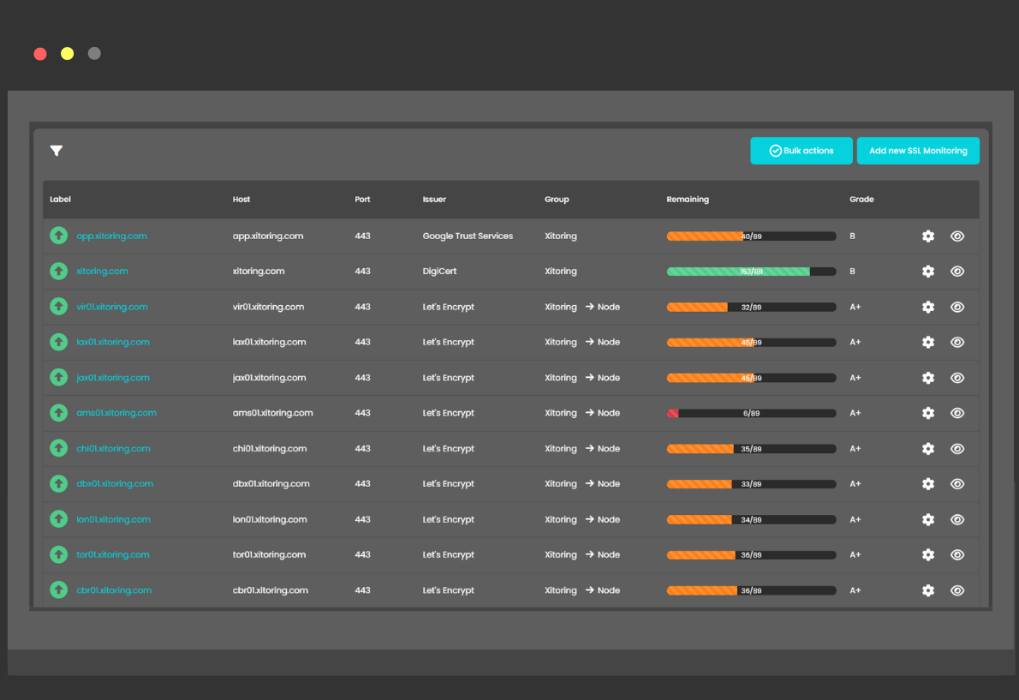This screenshot has width=1019, height=700.
Task: Click grade A+ in ams01.xitoring.com row
Action: tap(855, 413)
